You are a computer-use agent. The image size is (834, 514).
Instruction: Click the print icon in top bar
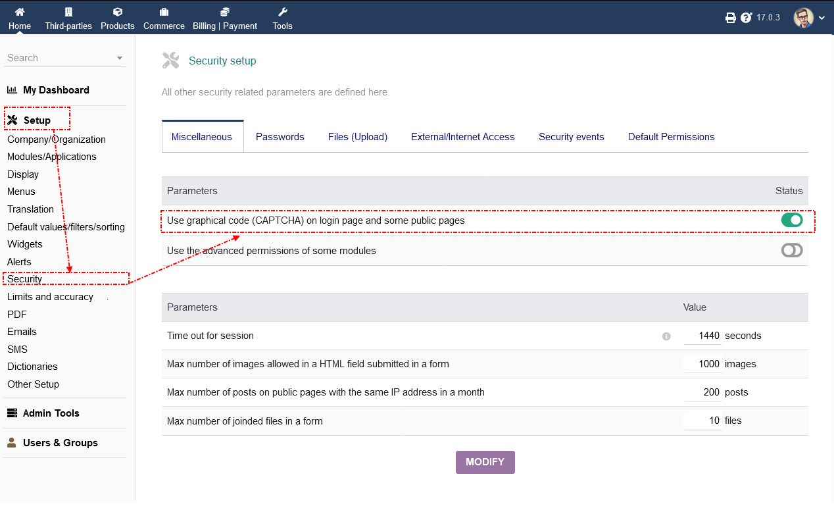pyautogui.click(x=731, y=18)
